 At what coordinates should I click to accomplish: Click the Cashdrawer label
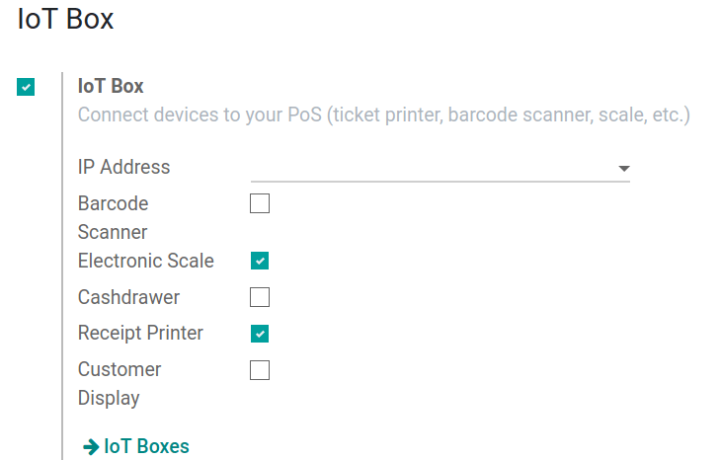click(128, 297)
